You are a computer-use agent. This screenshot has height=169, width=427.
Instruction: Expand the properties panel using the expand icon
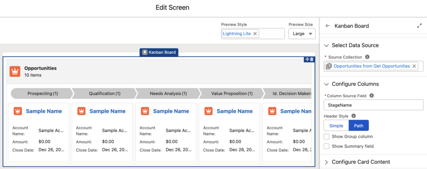coord(419,26)
